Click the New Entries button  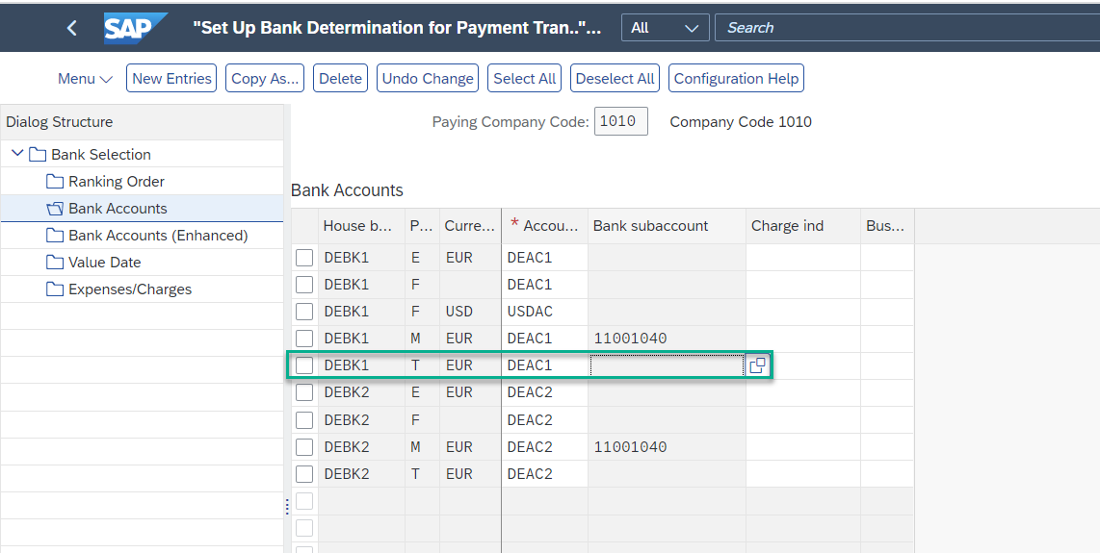[171, 79]
